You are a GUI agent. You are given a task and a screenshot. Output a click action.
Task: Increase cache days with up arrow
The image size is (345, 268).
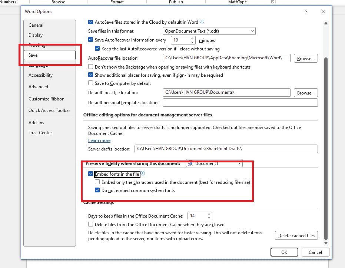[x=209, y=214]
